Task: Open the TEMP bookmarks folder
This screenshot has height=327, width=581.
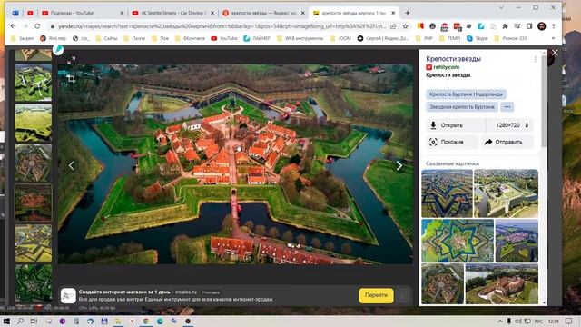Action: coord(450,38)
